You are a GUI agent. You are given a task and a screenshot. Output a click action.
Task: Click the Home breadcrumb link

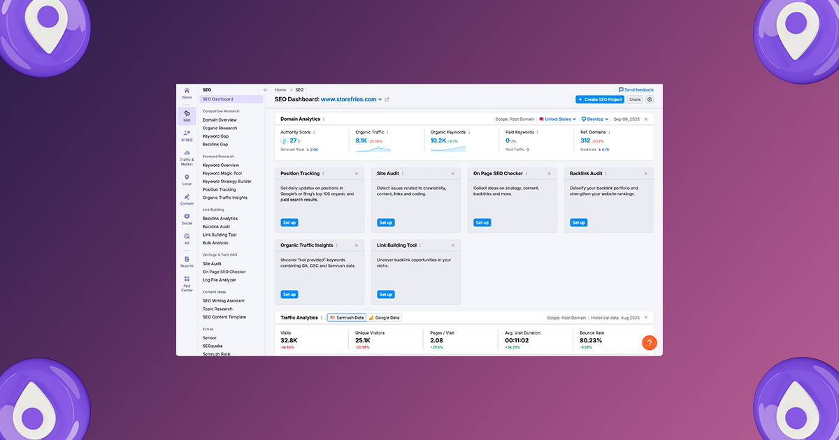point(280,90)
